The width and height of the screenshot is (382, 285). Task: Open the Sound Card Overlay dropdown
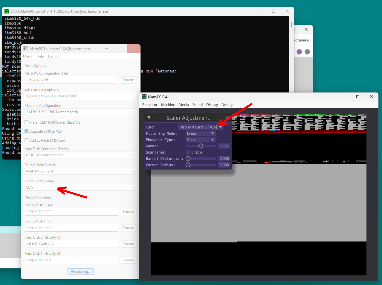80,171
